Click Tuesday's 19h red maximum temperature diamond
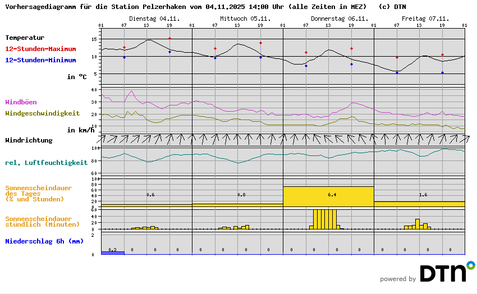This screenshot has height=294, width=477. coord(170,39)
